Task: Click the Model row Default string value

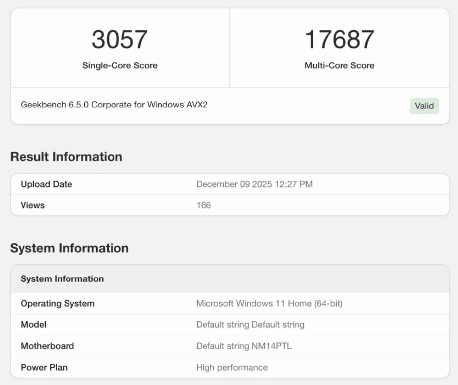Action: (x=251, y=324)
